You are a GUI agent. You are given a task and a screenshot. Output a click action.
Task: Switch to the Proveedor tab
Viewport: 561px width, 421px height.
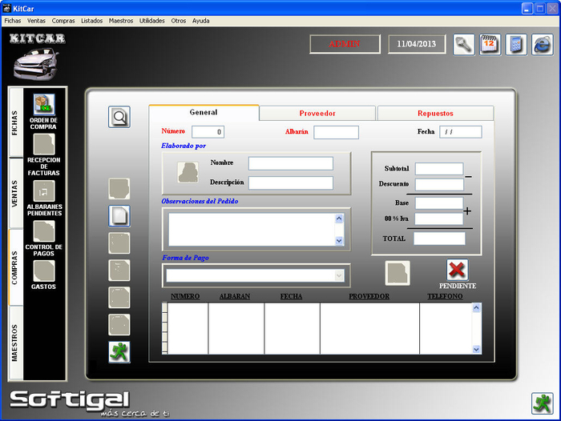tap(317, 114)
